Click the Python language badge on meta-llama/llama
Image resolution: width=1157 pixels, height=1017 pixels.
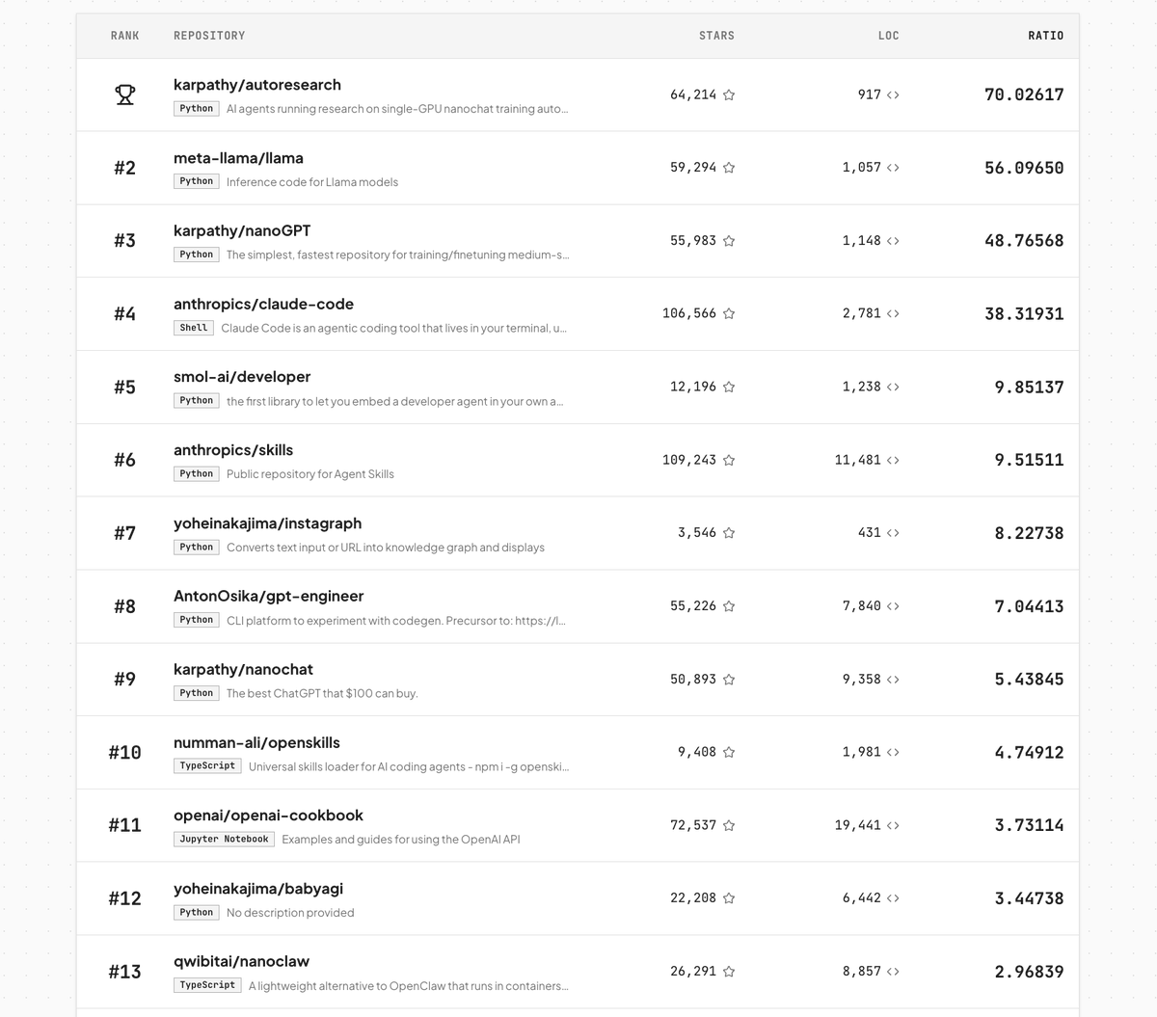(196, 180)
